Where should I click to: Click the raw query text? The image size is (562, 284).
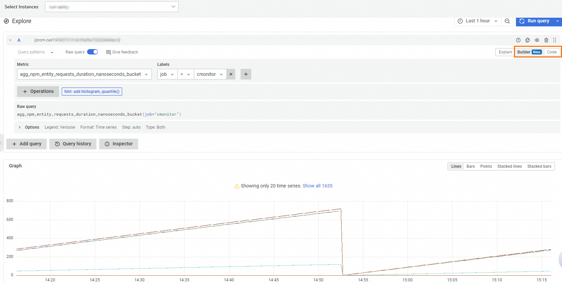99,114
